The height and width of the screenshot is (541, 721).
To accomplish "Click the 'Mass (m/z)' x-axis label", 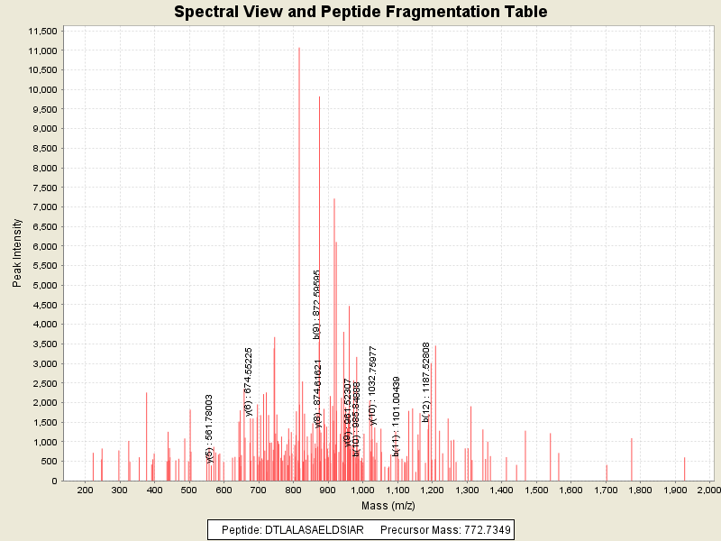I will click(x=387, y=507).
